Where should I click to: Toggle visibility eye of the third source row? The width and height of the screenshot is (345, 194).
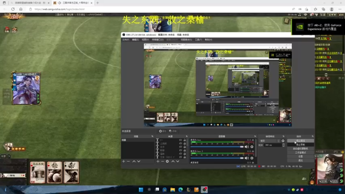click(x=181, y=147)
